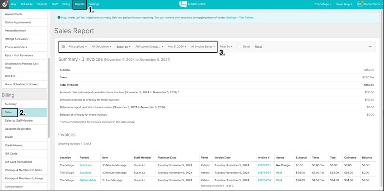Select the Compensation report

pyautogui.click(x=24, y=186)
